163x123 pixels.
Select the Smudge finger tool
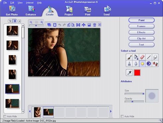155,57
